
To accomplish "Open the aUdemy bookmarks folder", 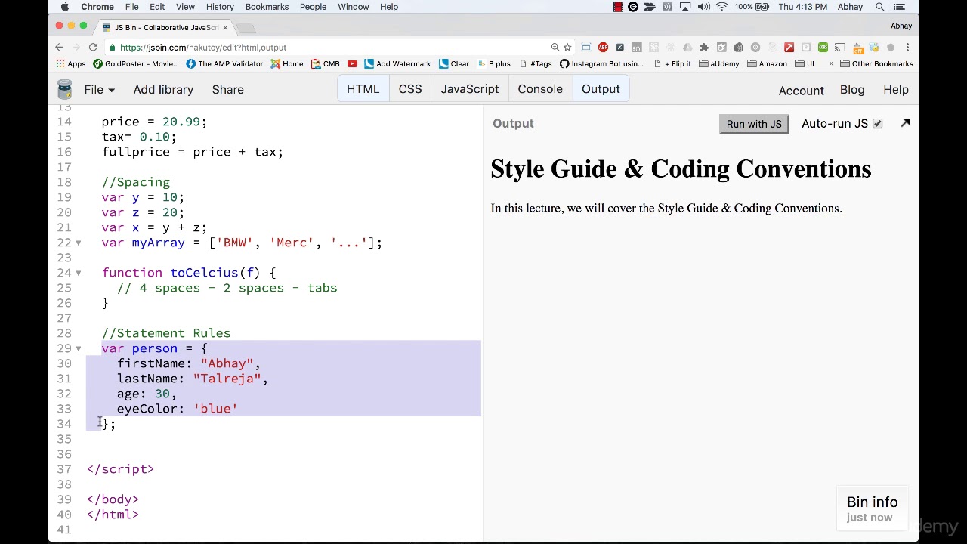I will point(719,64).
